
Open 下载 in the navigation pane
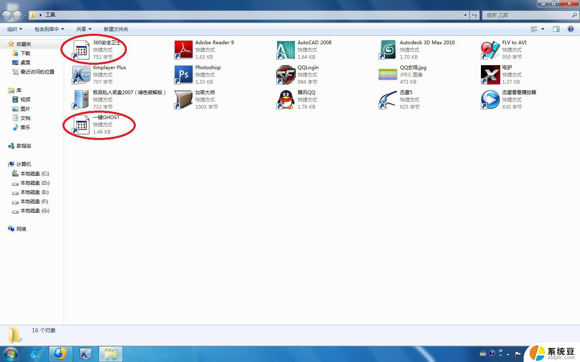(25, 53)
